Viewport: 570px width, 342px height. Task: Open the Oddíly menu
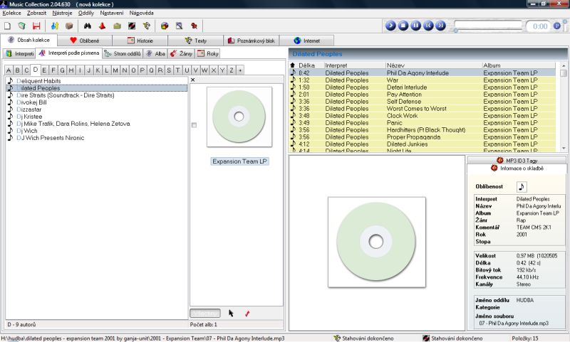[86, 13]
